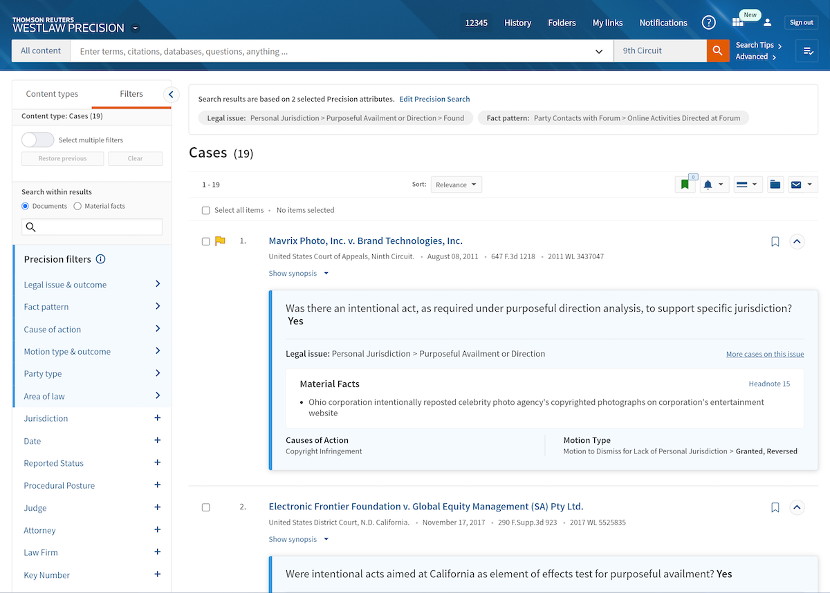The width and height of the screenshot is (830, 593).
Task: Open the Help question mark icon
Action: tap(709, 23)
